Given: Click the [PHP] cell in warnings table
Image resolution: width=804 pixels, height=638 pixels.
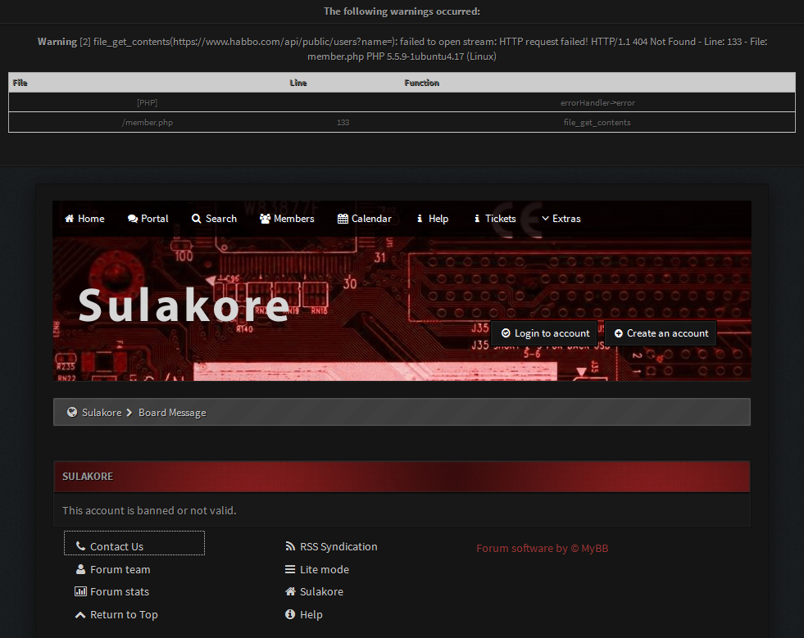Looking at the screenshot, I should 148,103.
